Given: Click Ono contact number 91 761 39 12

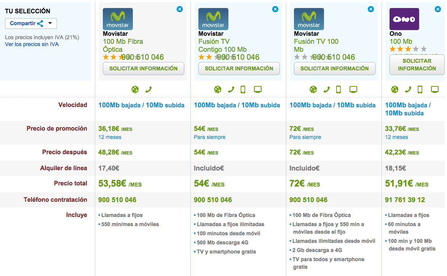Looking at the screenshot, I should click(405, 200).
